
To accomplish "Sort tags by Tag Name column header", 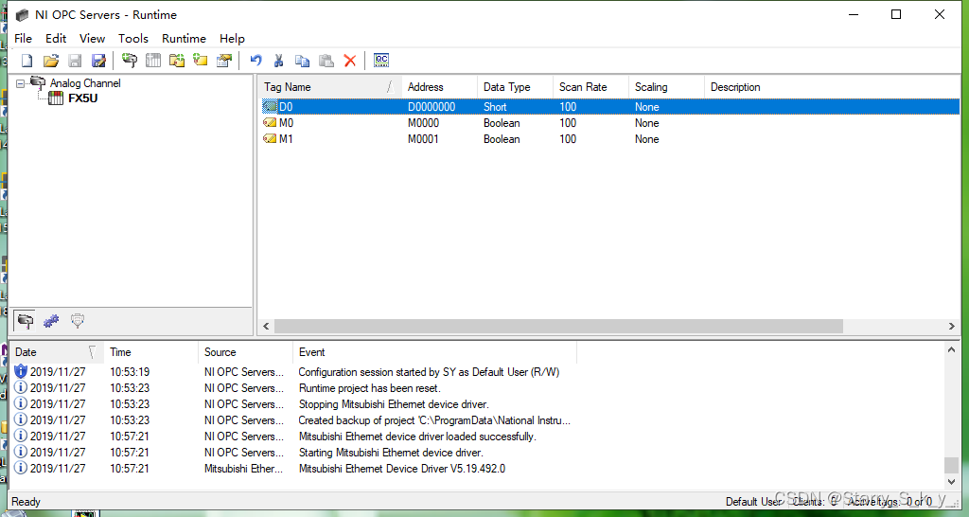I will tap(329, 87).
